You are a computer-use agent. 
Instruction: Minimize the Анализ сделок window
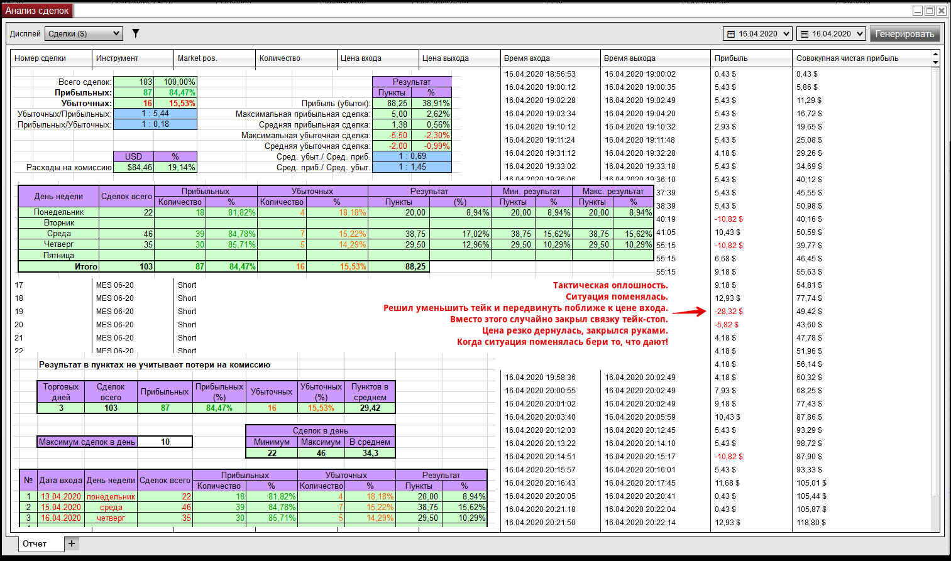click(x=918, y=11)
